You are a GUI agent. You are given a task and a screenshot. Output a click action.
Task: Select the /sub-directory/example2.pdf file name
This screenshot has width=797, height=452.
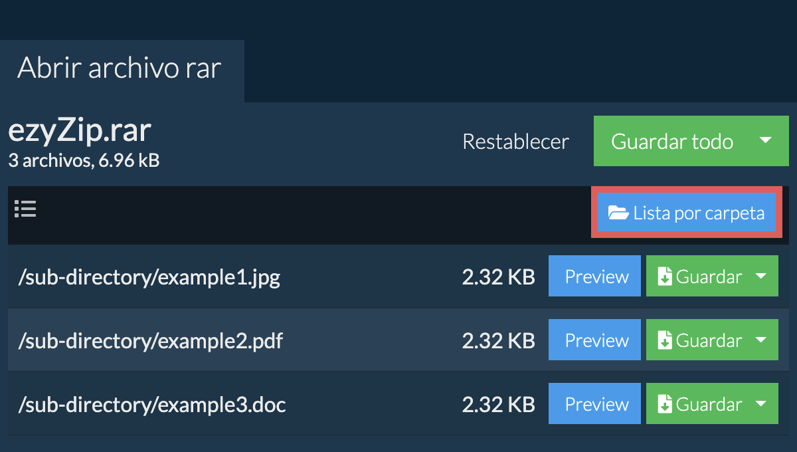coord(151,341)
